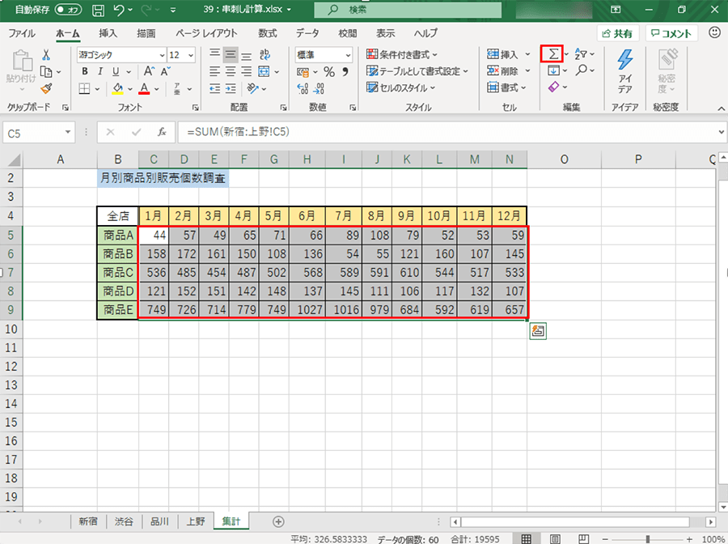Click the Name Box showing C5
Screen dimensions: 728x544
(36, 132)
